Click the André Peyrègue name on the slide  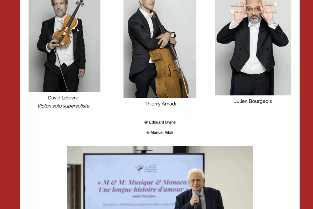click(x=144, y=196)
